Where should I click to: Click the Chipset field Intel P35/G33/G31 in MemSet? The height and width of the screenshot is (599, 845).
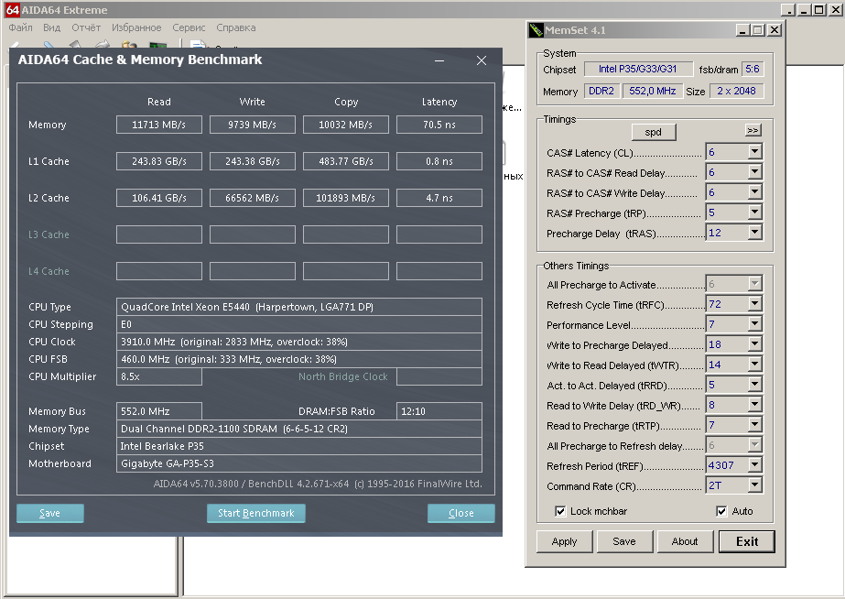coord(637,69)
